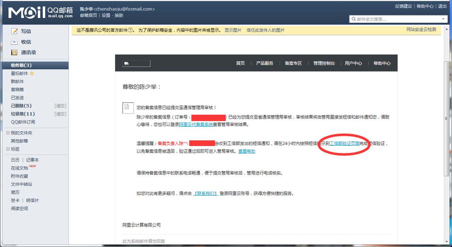This screenshot has width=452, height=247.
Task: Click the compose mail pencil icon
Action: tap(14, 31)
